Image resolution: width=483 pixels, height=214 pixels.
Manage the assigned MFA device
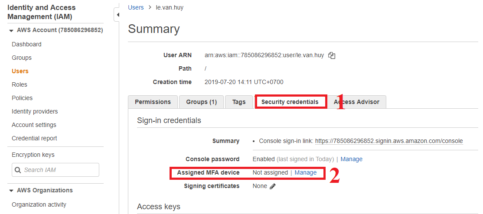pos(306,172)
